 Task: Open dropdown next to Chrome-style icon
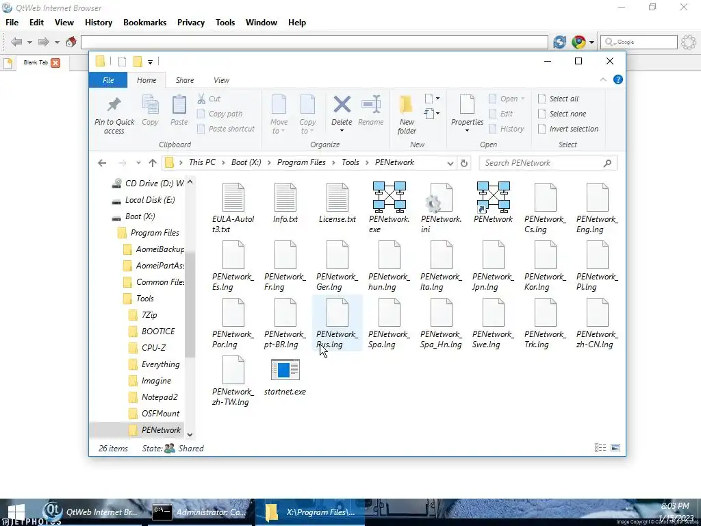click(x=591, y=42)
